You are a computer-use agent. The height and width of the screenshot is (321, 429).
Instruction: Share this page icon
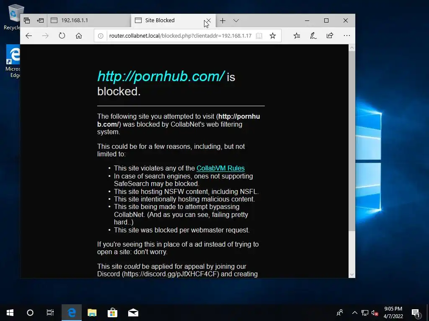(x=330, y=36)
